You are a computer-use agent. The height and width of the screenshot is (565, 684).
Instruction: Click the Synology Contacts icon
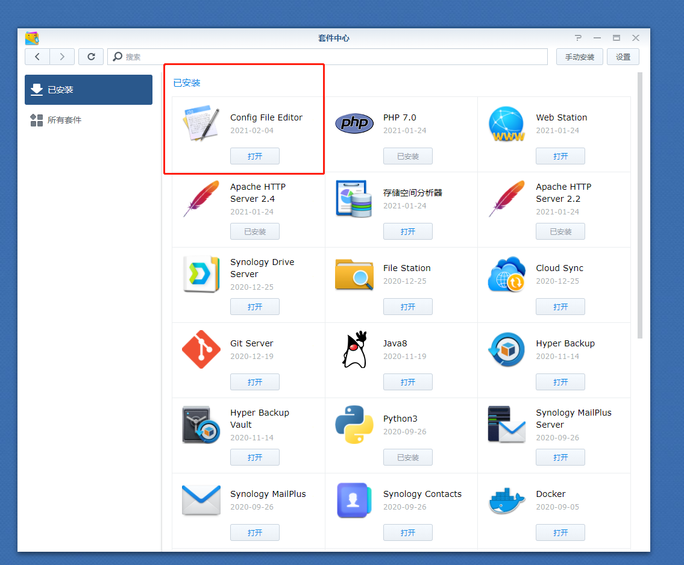coord(354,500)
